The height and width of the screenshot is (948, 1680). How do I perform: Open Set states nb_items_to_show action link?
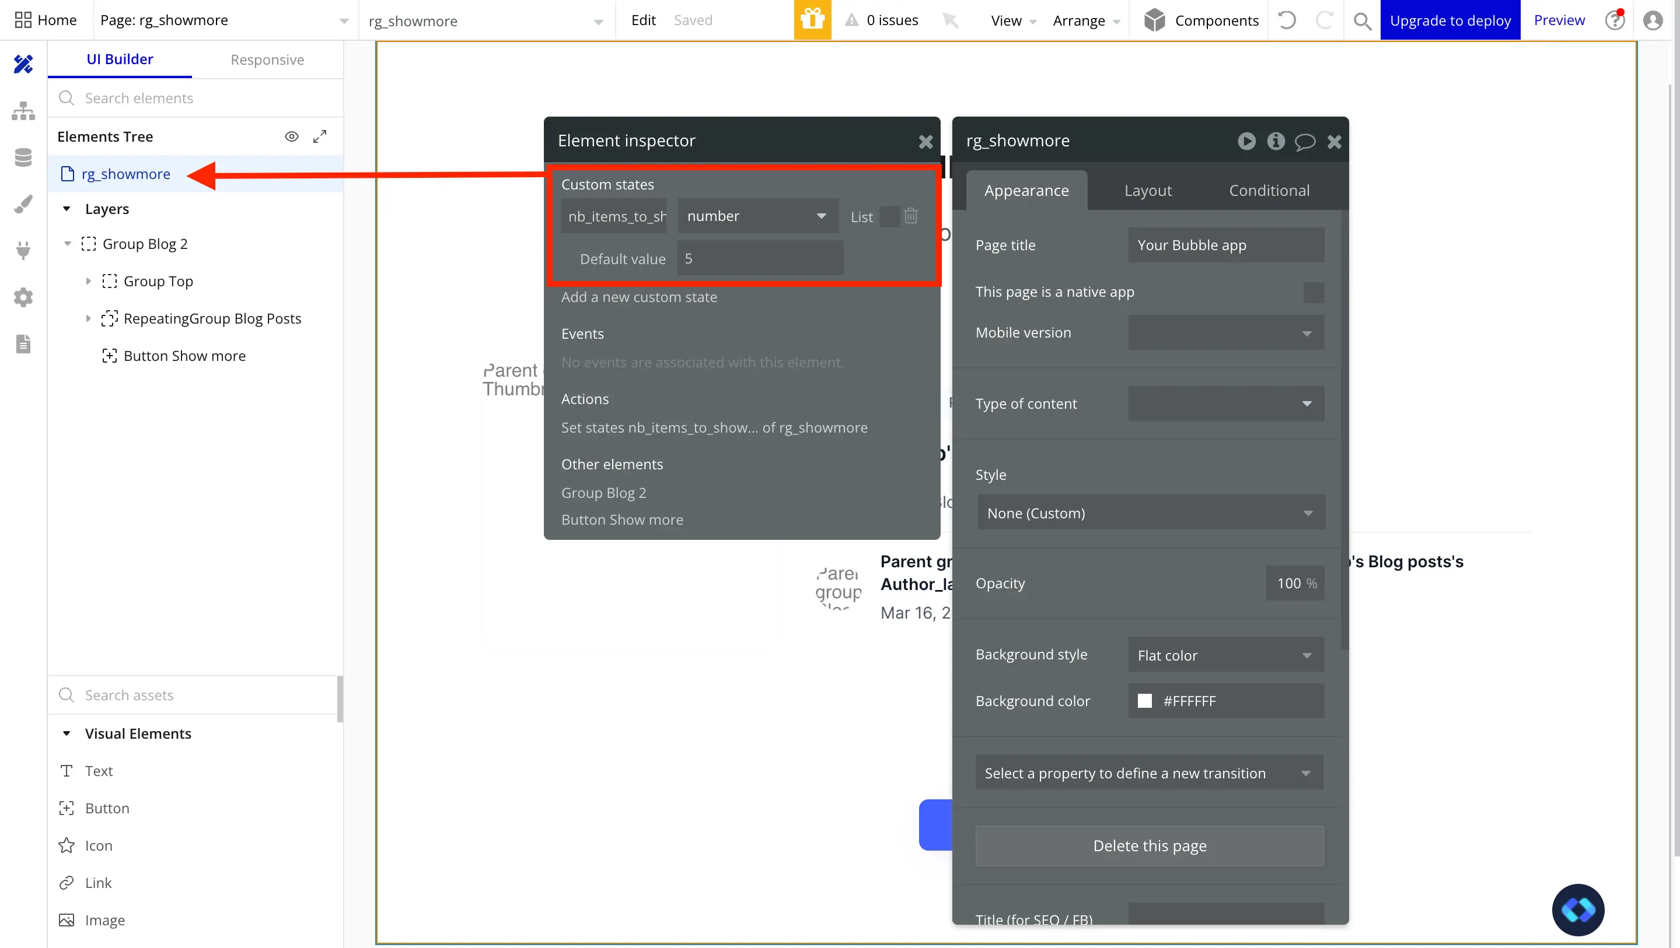714,427
